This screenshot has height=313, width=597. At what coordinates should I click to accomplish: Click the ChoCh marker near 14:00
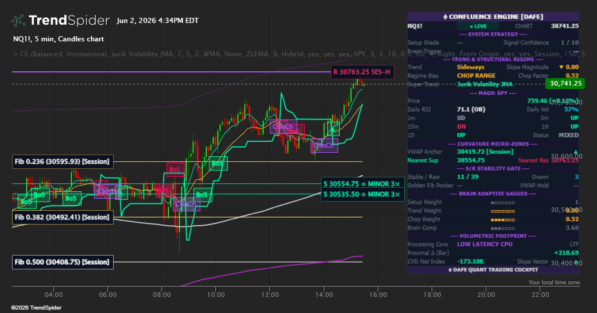click(x=324, y=145)
